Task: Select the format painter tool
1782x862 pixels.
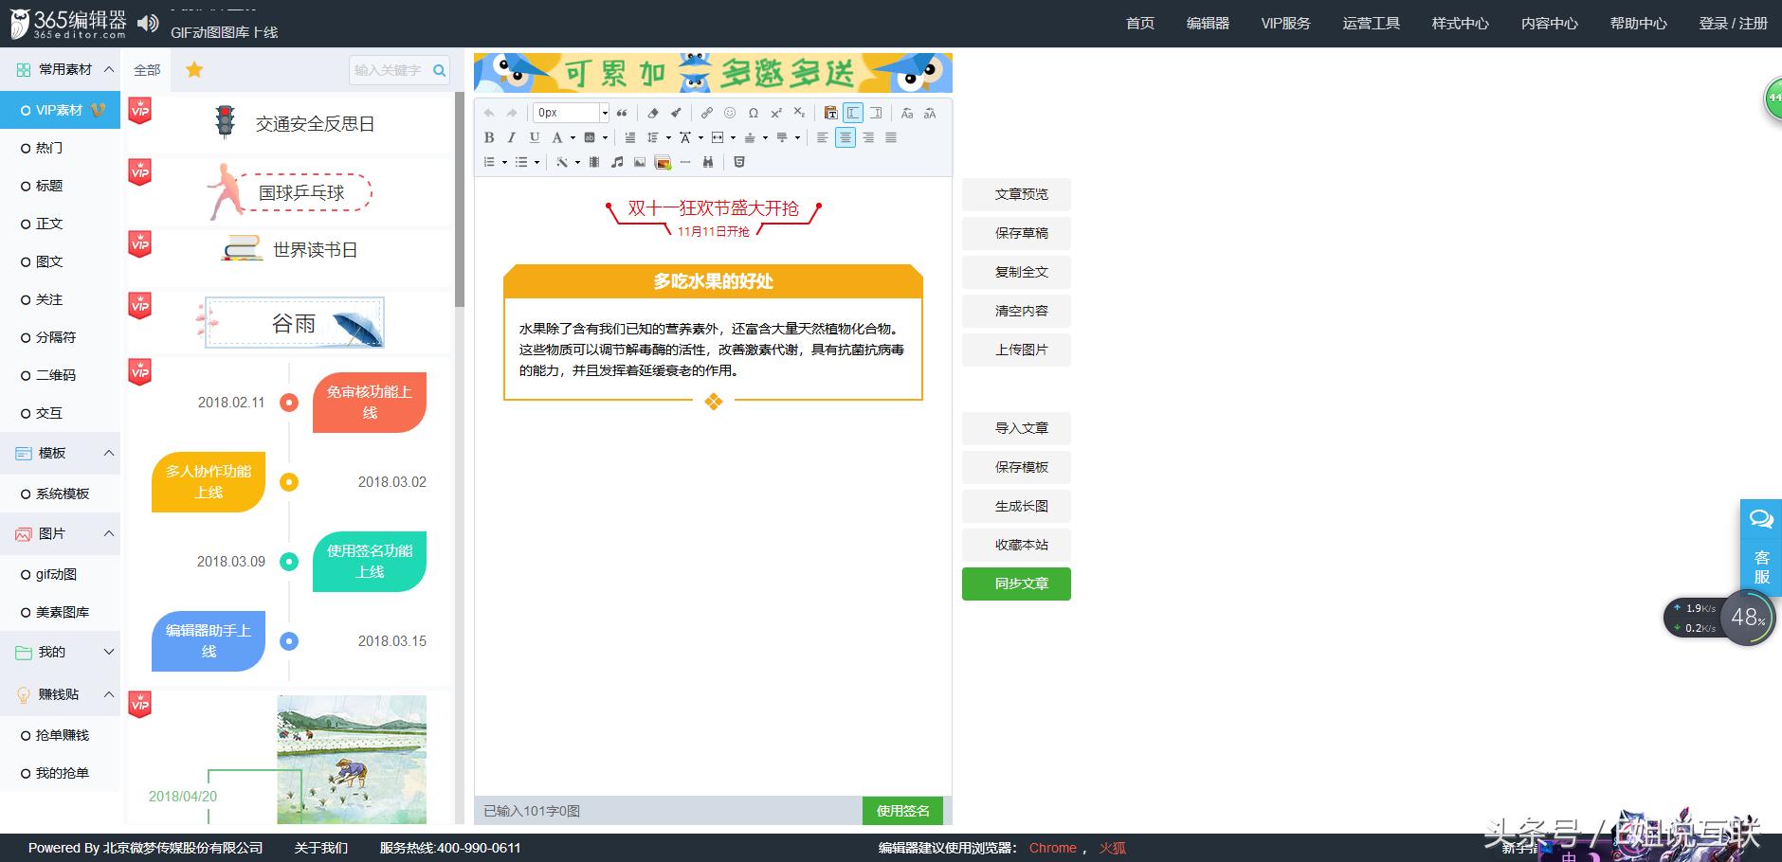Action: pos(677,113)
